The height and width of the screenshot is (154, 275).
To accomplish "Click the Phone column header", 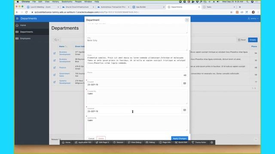I will (254, 47).
